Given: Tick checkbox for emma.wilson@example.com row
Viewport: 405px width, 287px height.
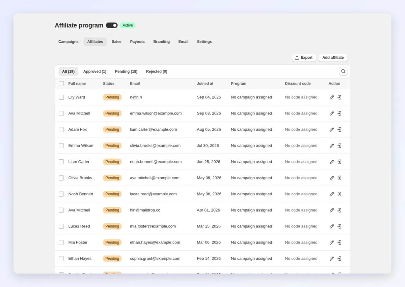Looking at the screenshot, I should (x=61, y=114).
